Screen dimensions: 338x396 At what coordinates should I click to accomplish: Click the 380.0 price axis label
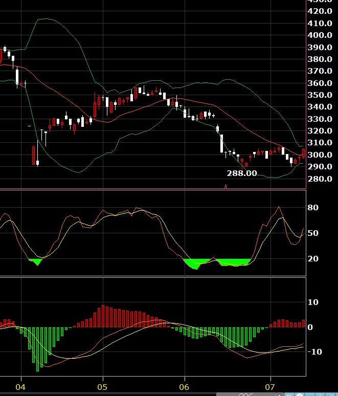coord(320,59)
